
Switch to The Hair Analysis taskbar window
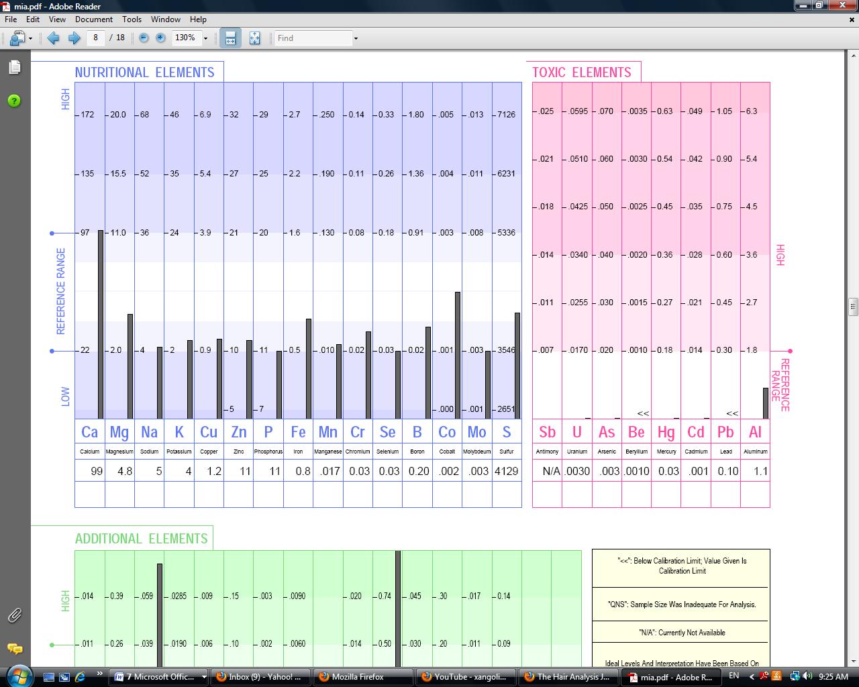(568, 677)
